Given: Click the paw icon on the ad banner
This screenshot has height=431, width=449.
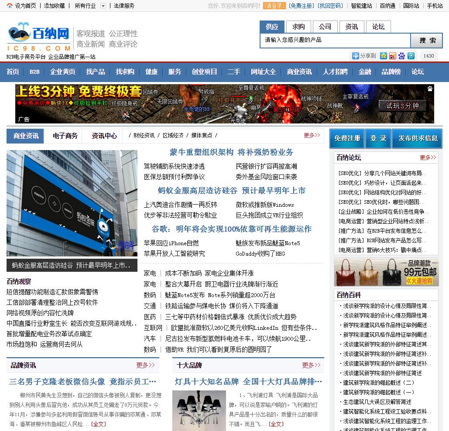Looking at the screenshot, I should (x=430, y=89).
